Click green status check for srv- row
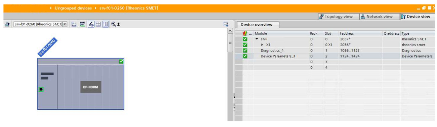The image size is (437, 127). point(245,39)
